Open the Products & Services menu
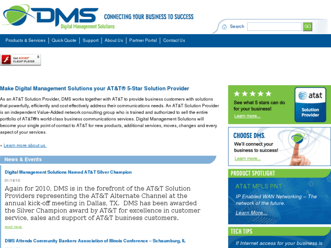331x248 pixels. pos(25,40)
